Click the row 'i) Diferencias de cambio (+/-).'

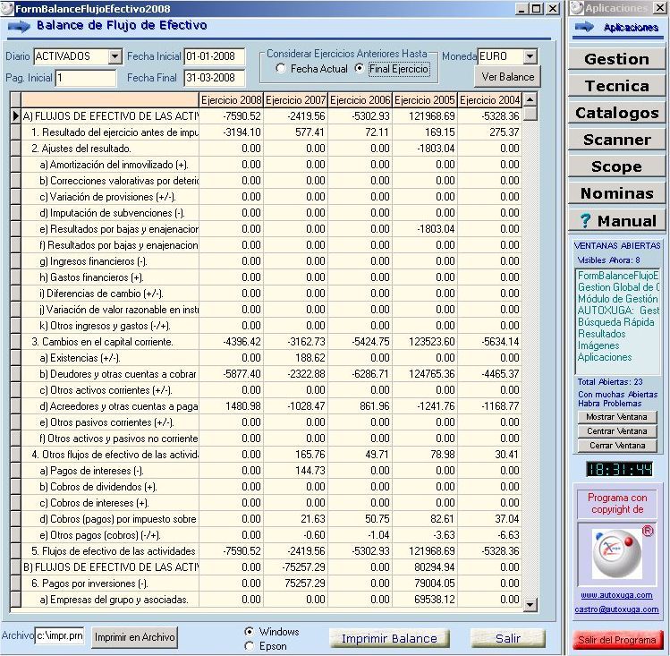(x=272, y=294)
